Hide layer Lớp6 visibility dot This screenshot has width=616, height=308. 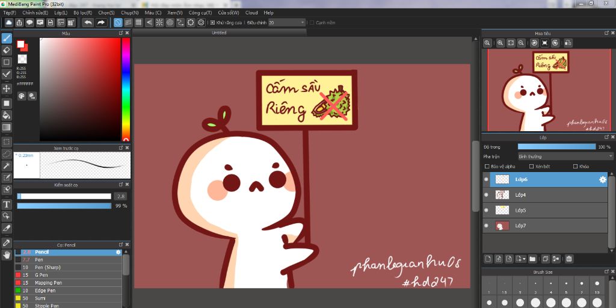coord(486,179)
